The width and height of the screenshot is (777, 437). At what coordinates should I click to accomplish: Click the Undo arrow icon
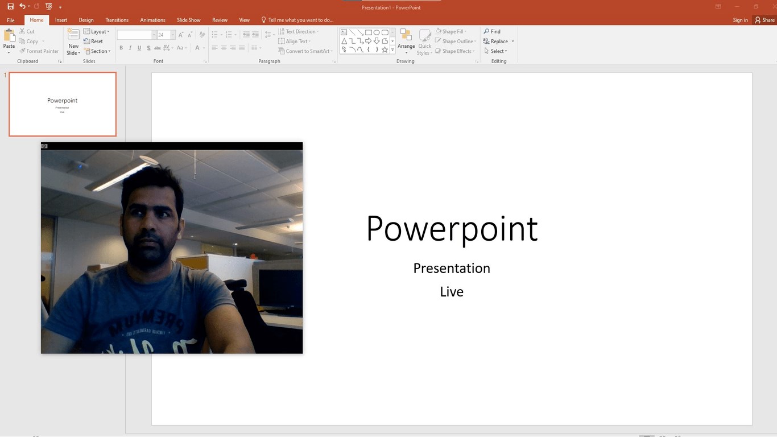pyautogui.click(x=22, y=6)
